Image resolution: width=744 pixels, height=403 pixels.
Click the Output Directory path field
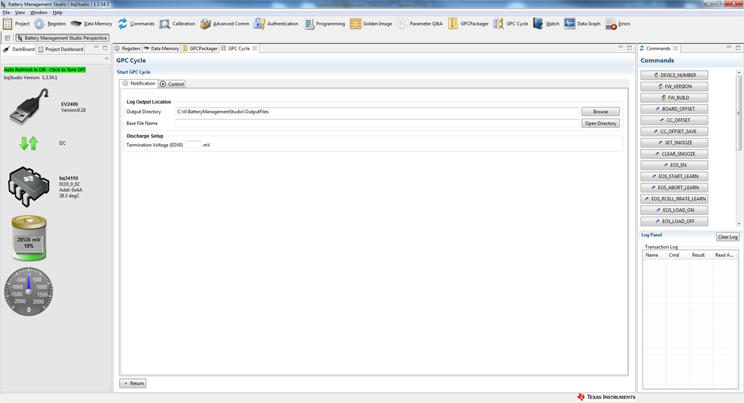pos(377,111)
